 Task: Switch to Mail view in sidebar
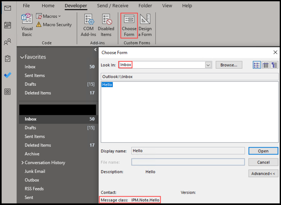tap(8, 8)
